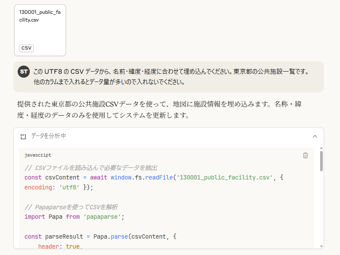Click the ST user avatar
The height and width of the screenshot is (255, 340).
click(x=24, y=72)
